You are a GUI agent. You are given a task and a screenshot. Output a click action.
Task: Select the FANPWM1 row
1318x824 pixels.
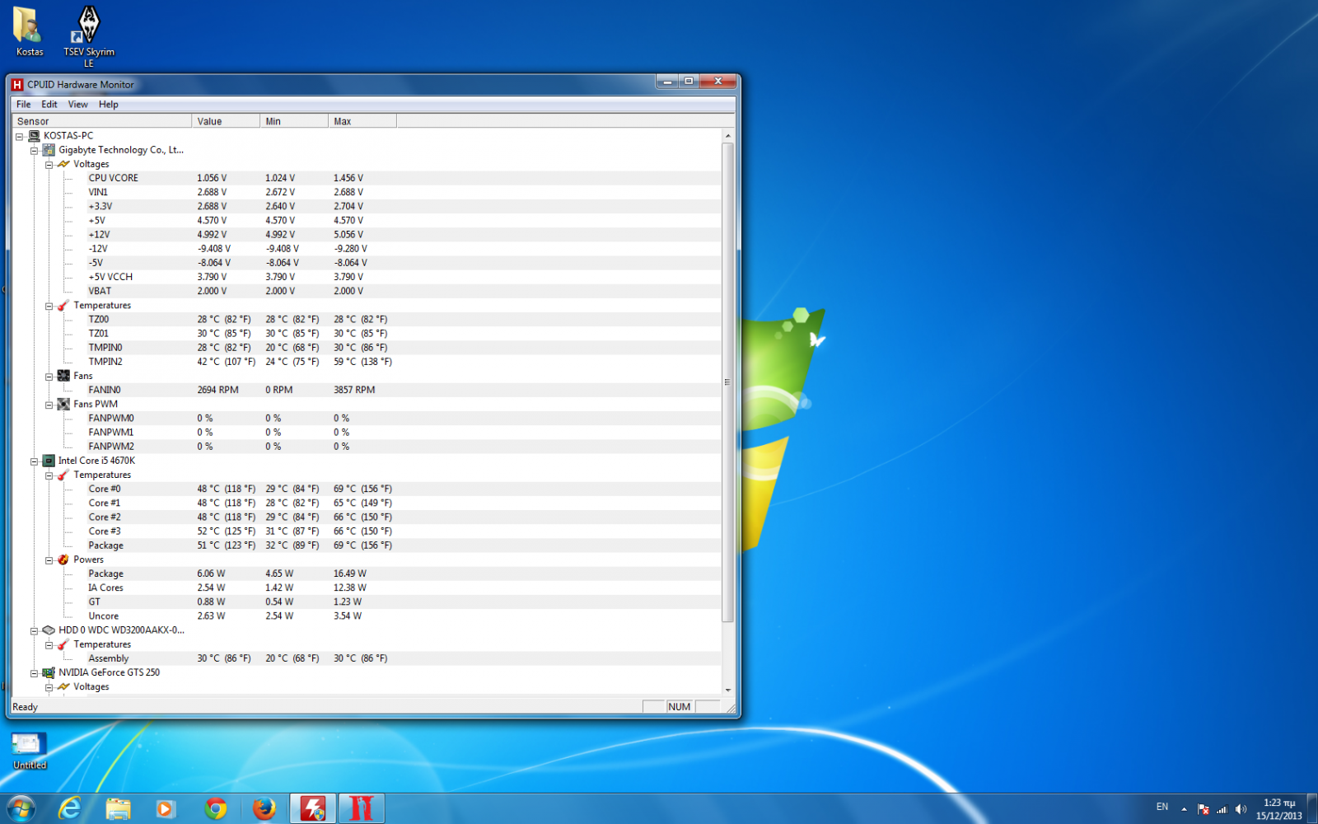coord(404,433)
